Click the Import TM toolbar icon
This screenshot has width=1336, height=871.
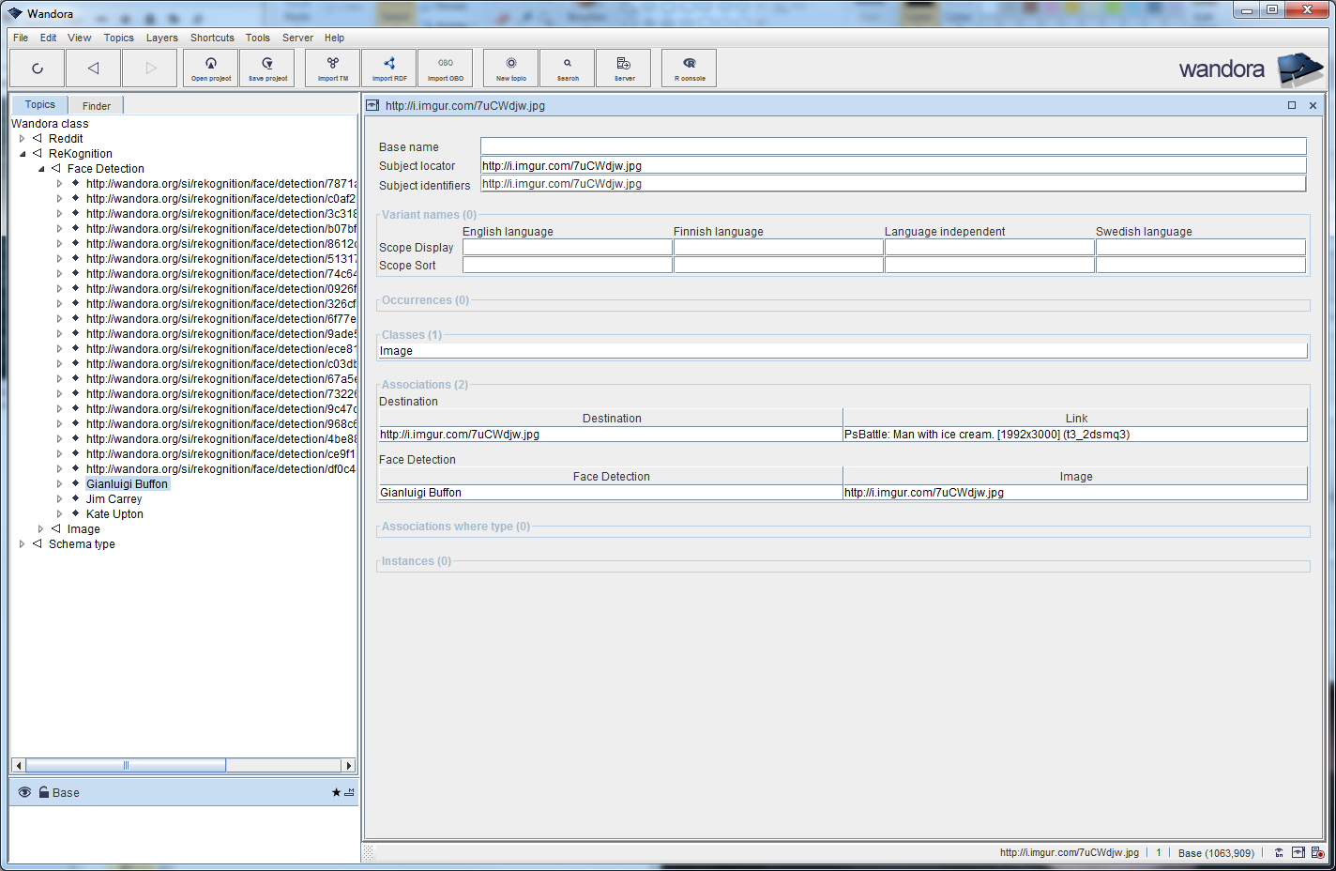pyautogui.click(x=333, y=68)
